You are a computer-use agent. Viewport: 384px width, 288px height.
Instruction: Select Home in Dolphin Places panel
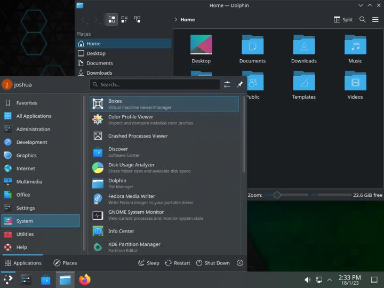(124, 44)
